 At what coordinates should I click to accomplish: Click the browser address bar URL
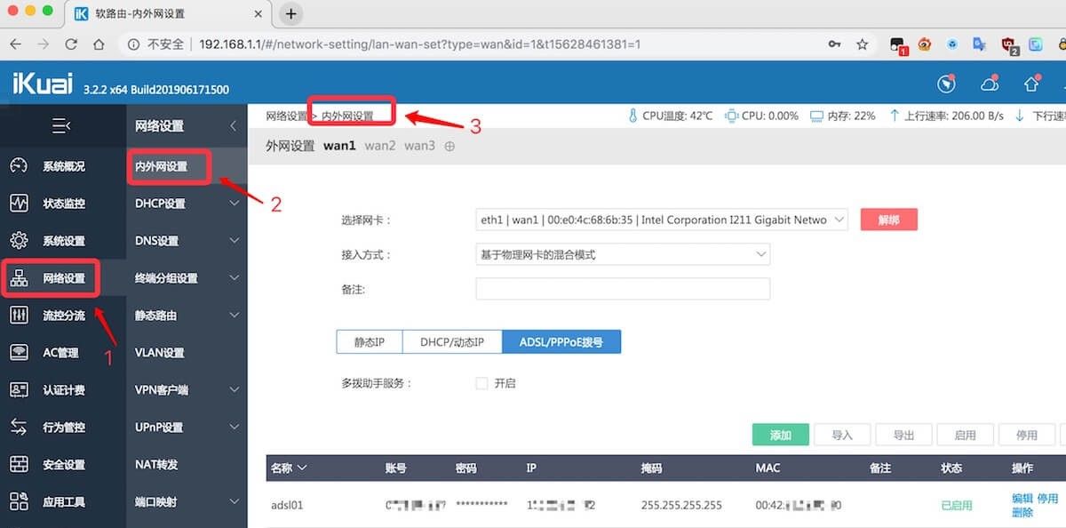tap(419, 44)
